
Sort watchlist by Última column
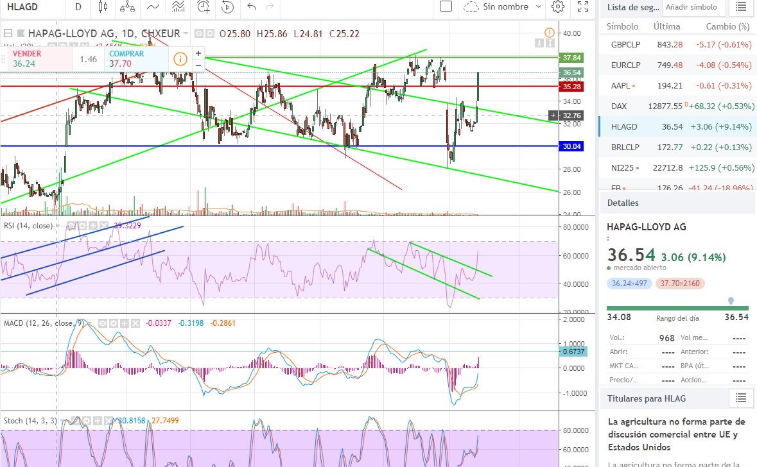coord(666,26)
